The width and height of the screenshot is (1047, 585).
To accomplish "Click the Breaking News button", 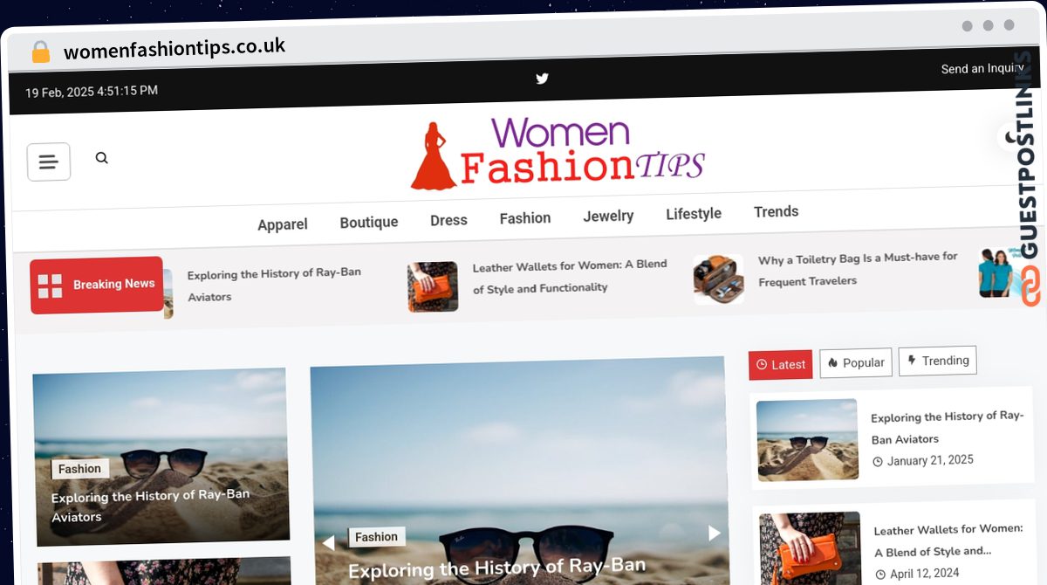I will [x=97, y=285].
